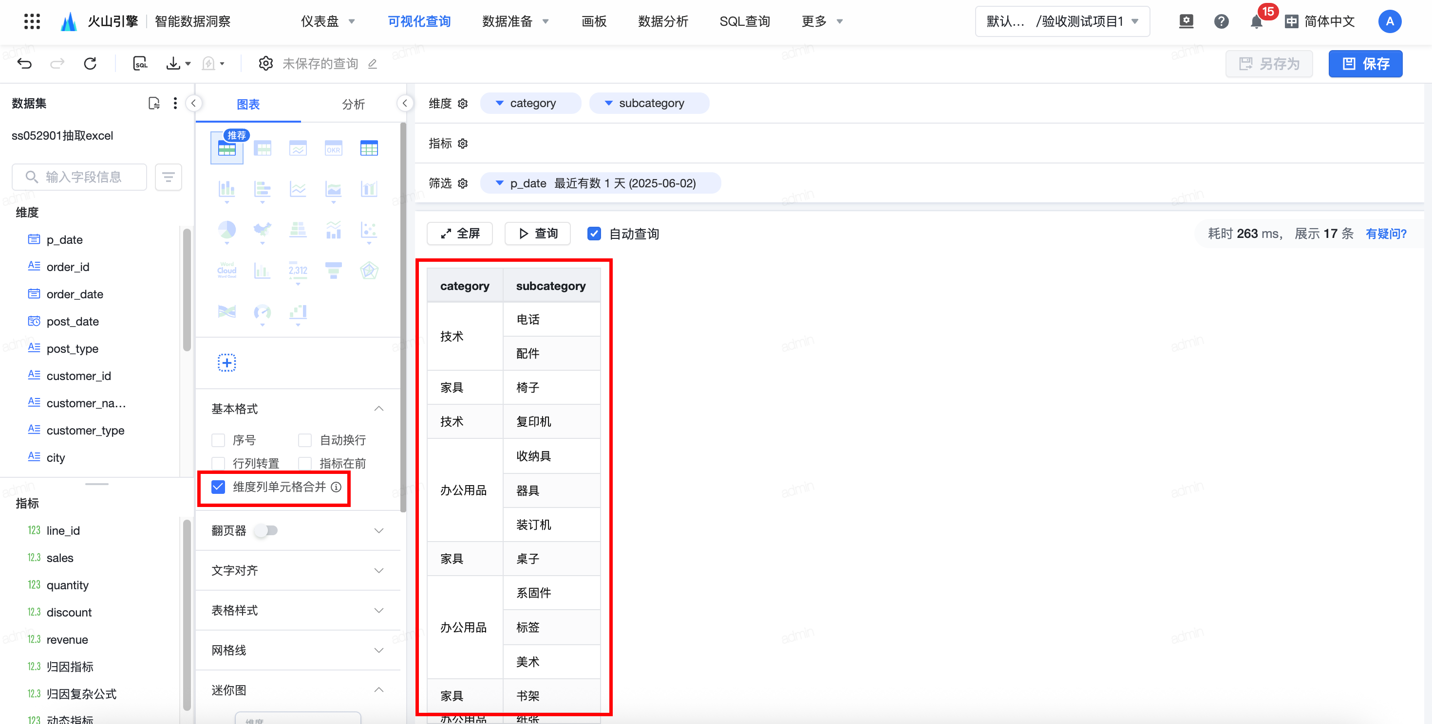Screen dimensions: 1432x724
Task: Click the 查询 run button
Action: (538, 234)
